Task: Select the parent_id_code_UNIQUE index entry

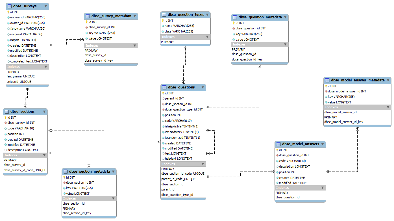Action: [x=179, y=179]
